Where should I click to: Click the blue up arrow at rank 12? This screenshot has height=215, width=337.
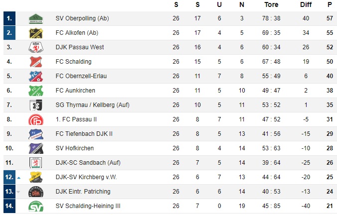[19, 178]
